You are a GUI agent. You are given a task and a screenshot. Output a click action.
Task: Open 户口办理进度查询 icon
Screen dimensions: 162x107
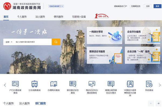pyautogui.click(x=15, y=84)
